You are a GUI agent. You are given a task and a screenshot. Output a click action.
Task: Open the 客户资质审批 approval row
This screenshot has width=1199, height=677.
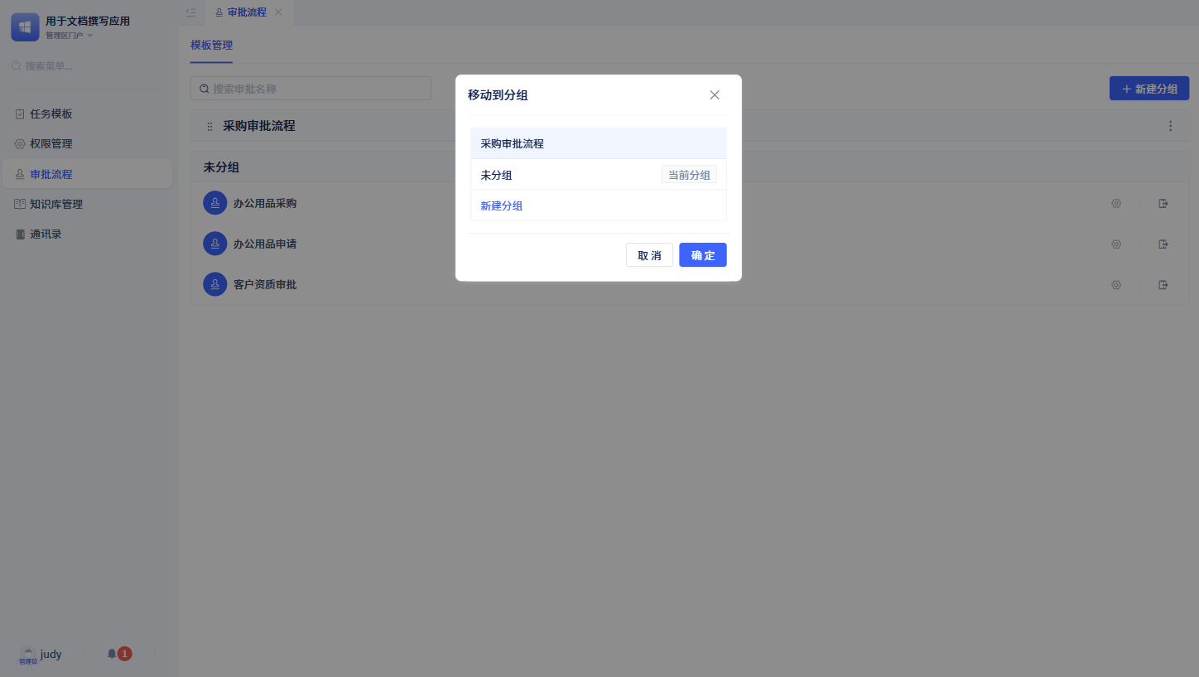coord(690,284)
